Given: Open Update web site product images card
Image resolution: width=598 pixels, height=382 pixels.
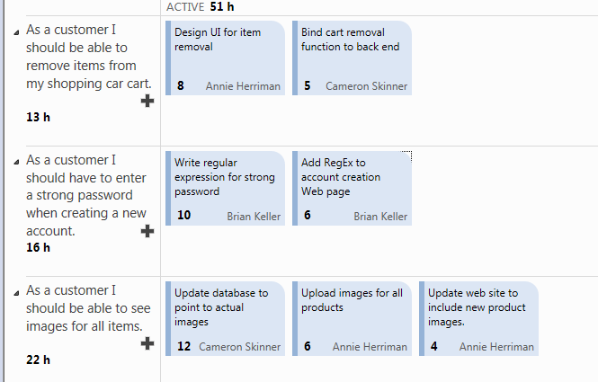Looking at the screenshot, I should (x=478, y=319).
